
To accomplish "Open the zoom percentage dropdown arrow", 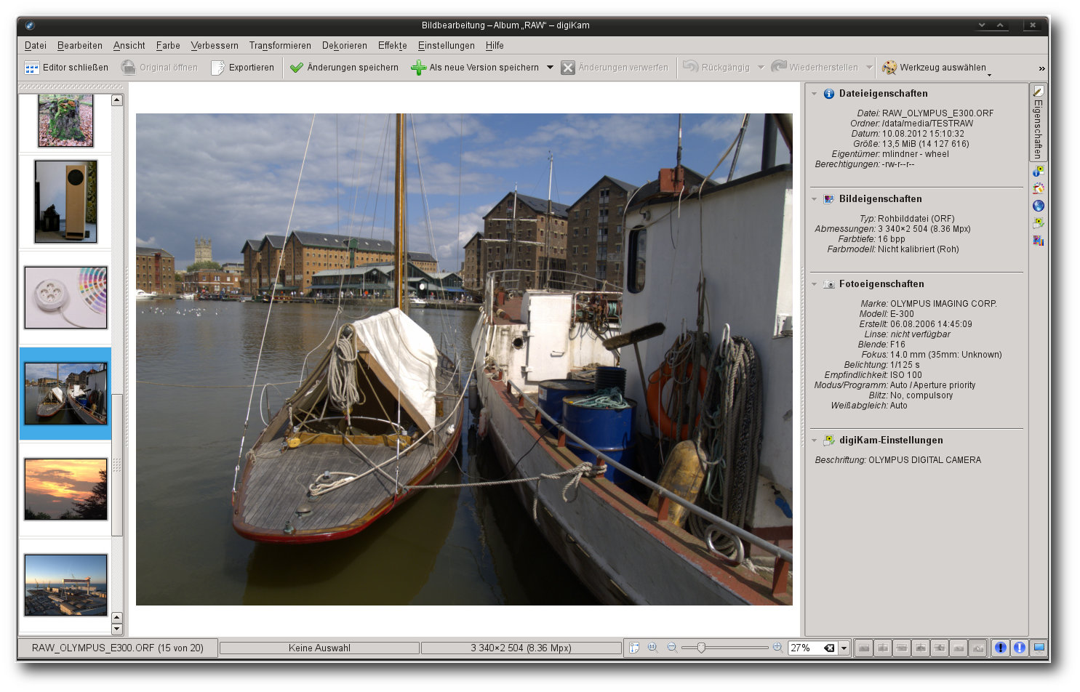I will pyautogui.click(x=844, y=648).
